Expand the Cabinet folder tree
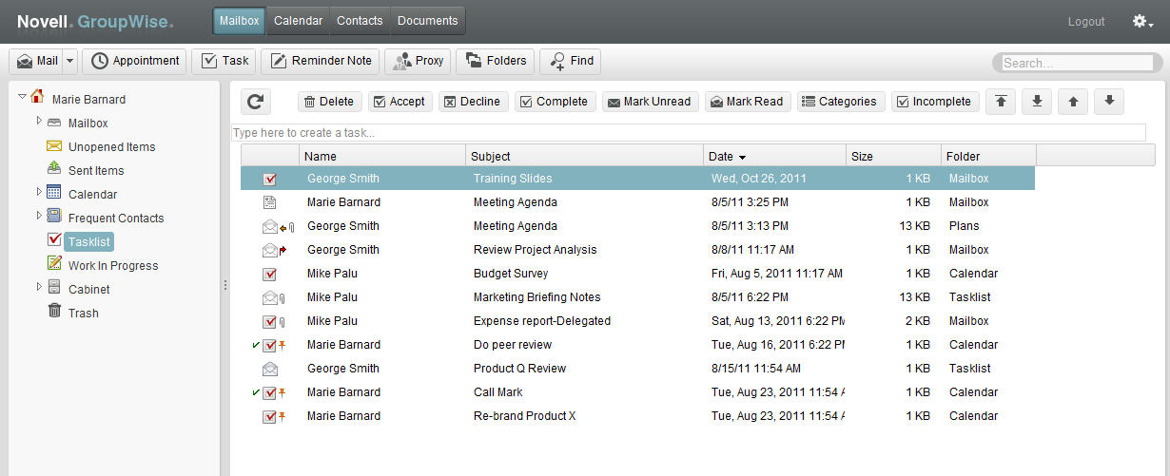 click(x=39, y=287)
